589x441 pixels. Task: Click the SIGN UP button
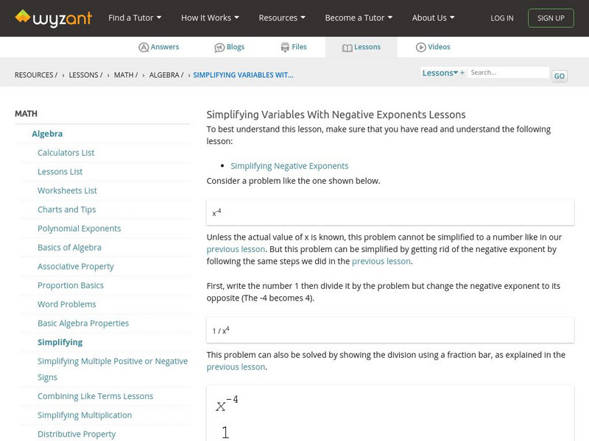551,18
